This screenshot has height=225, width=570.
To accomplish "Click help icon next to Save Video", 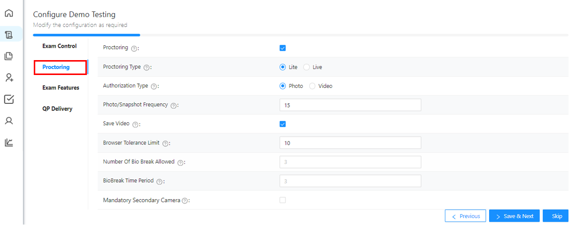I will pos(135,124).
